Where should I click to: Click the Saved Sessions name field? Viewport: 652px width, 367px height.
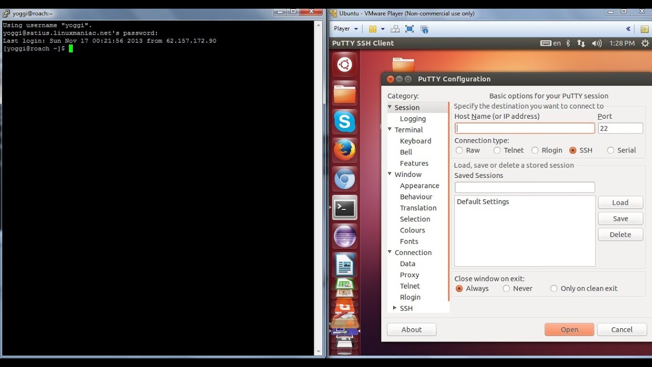(525, 187)
